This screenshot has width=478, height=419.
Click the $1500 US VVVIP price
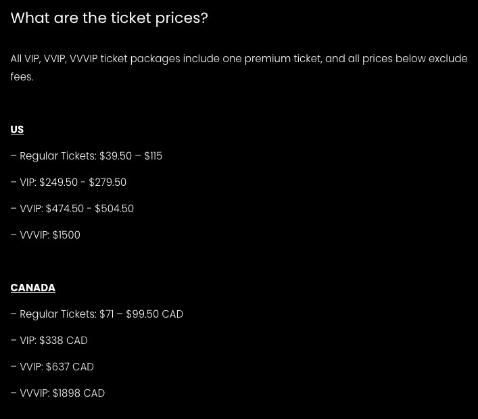click(66, 235)
